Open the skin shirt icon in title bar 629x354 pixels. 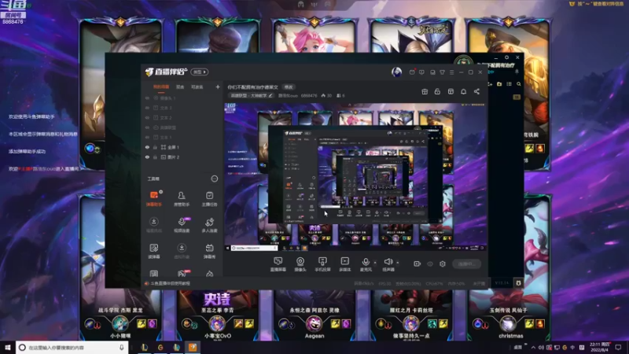442,72
